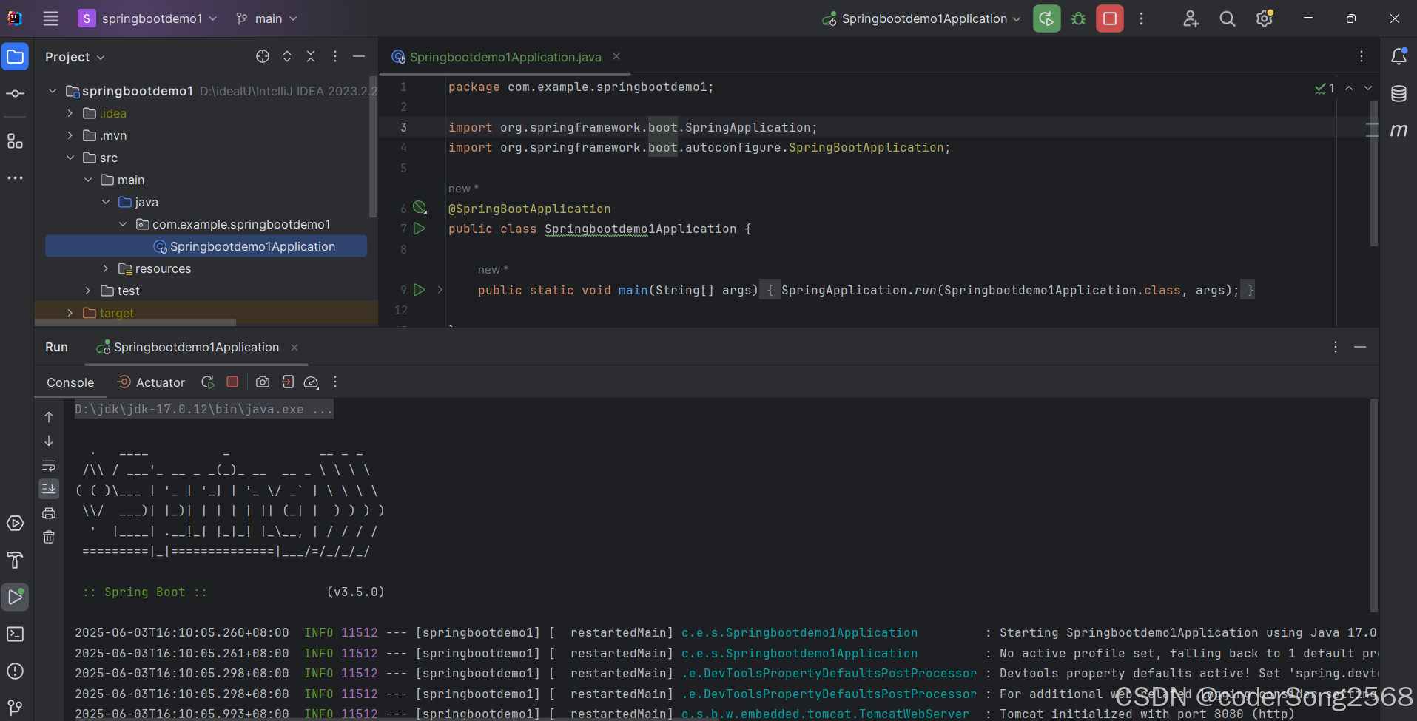Open Springbootdemo1Application run configuration dropdown
Viewport: 1417px width, 721px height.
tap(922, 18)
